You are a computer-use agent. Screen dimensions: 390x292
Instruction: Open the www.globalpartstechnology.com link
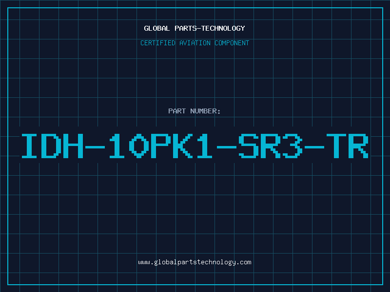point(195,262)
